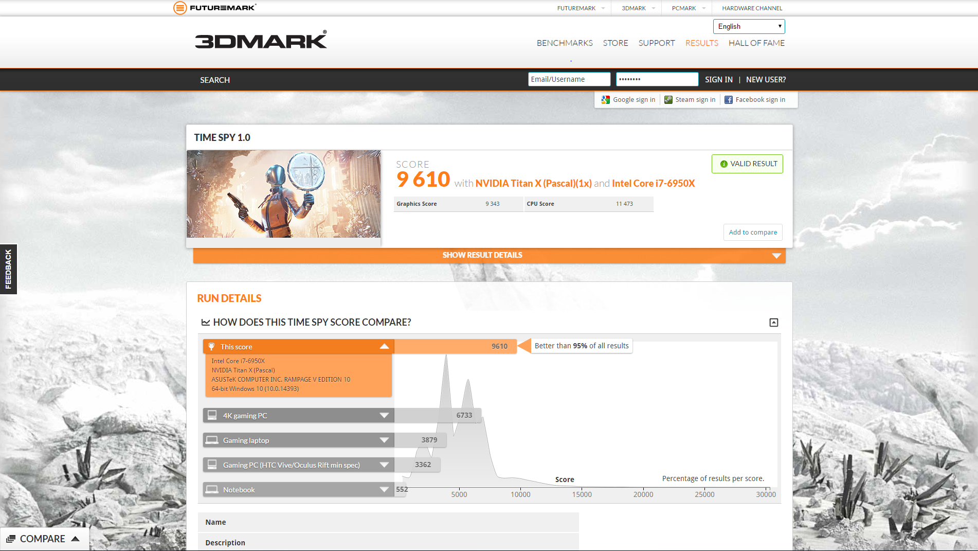Image resolution: width=978 pixels, height=551 pixels.
Task: Click the 3879 score bar
Action: pos(420,440)
